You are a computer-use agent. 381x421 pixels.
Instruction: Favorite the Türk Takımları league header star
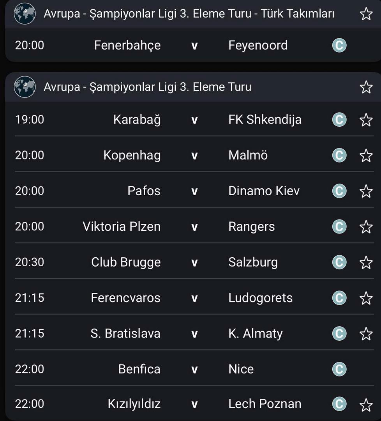[x=366, y=14]
